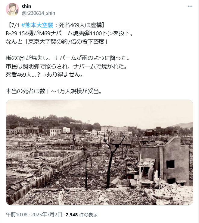This screenshot has height=223, width=199.
Task: Click the @r230614_shin handle
Action: [x=38, y=13]
